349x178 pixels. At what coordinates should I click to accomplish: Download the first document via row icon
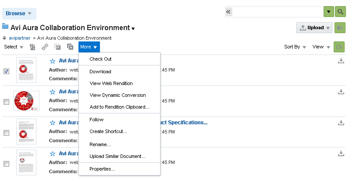pos(341,61)
